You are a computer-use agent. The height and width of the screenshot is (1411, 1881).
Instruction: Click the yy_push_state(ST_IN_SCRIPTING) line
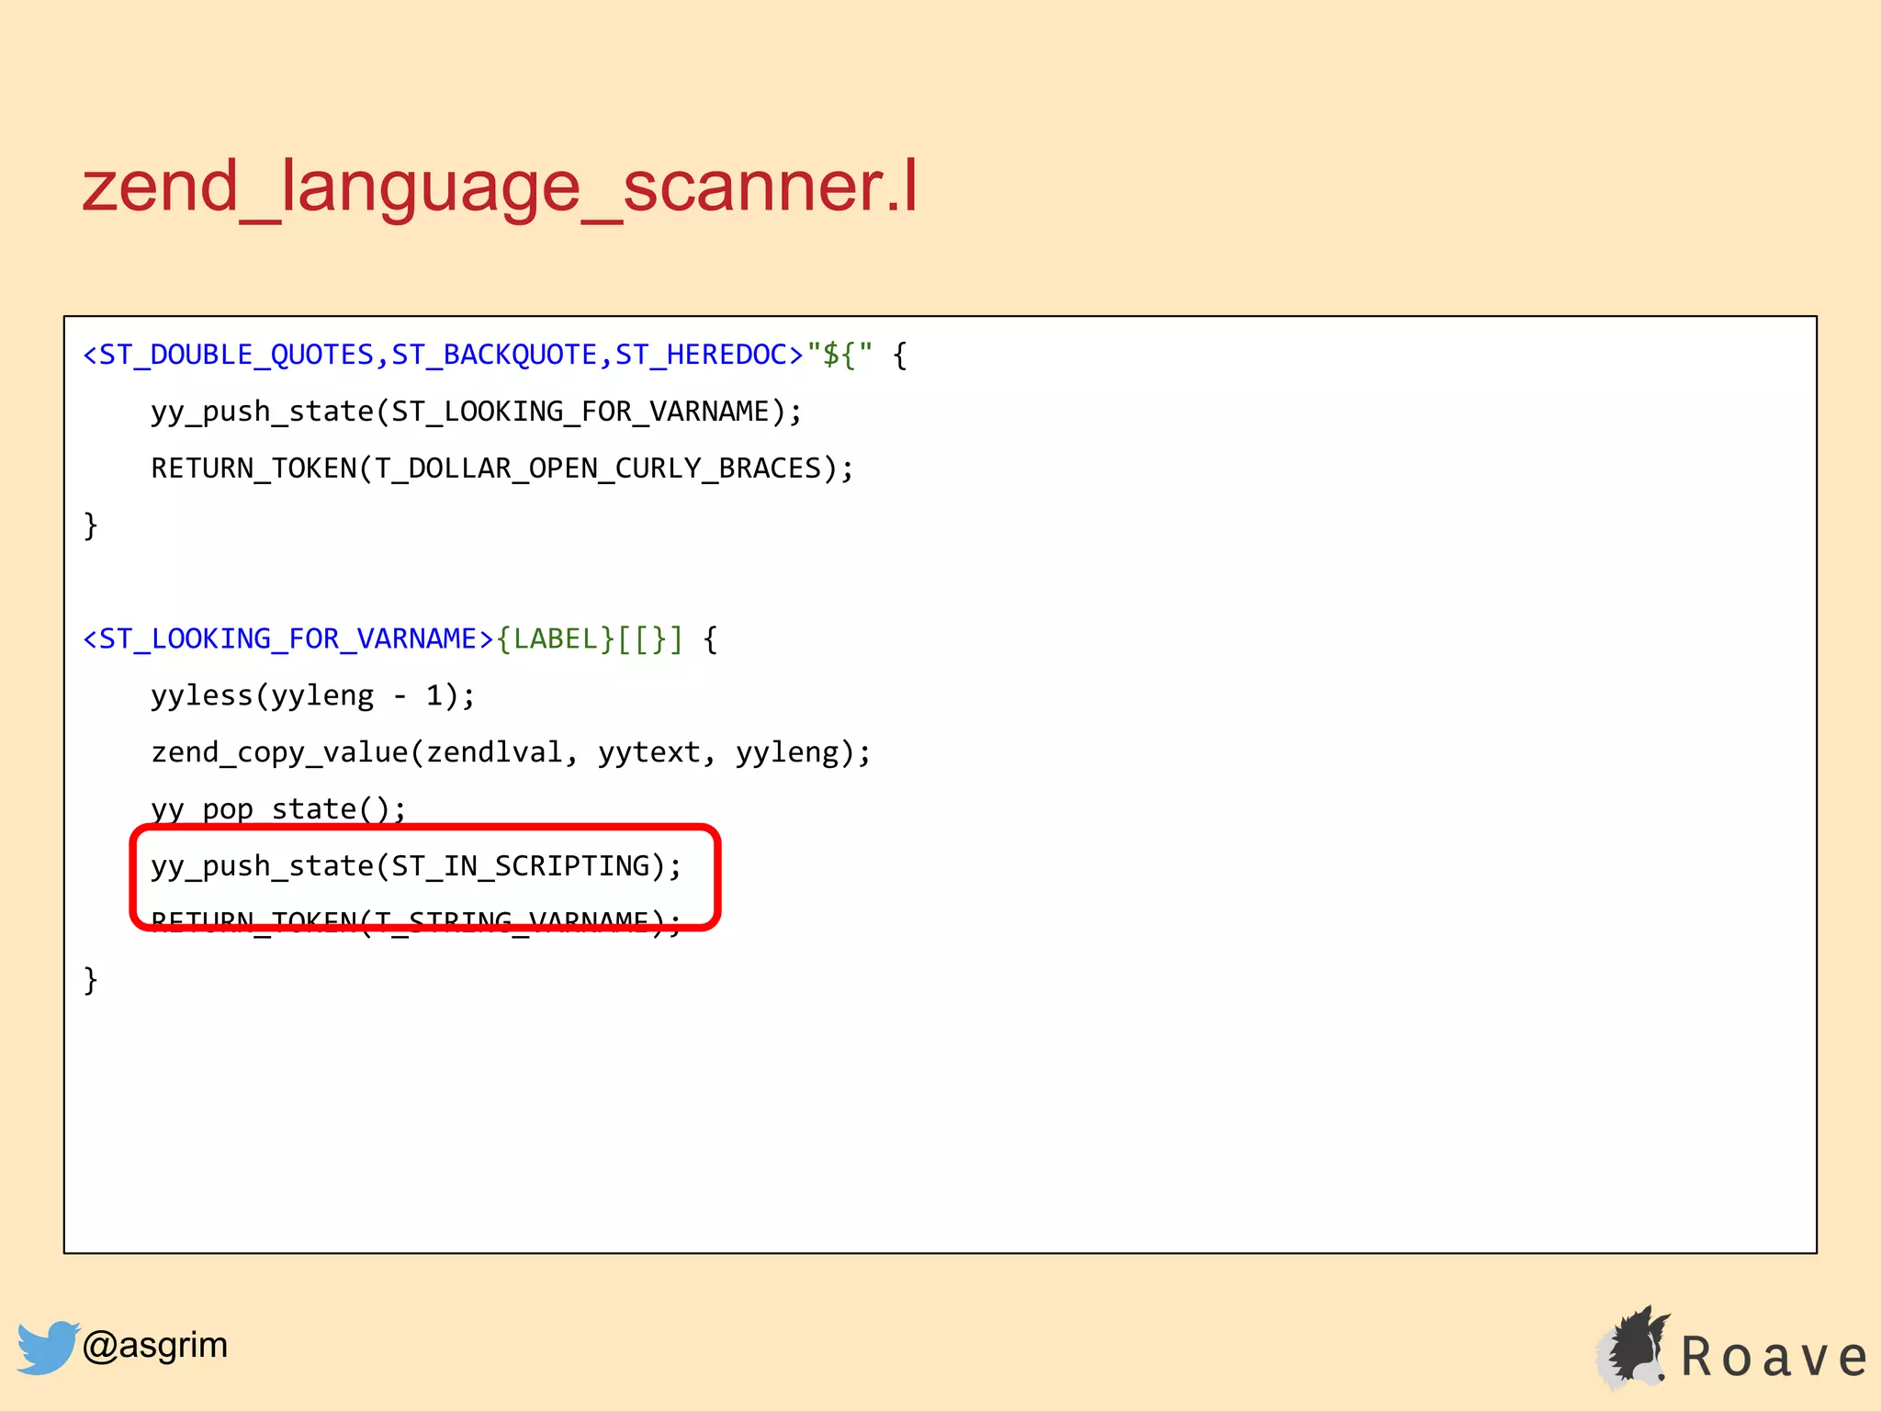417,866
